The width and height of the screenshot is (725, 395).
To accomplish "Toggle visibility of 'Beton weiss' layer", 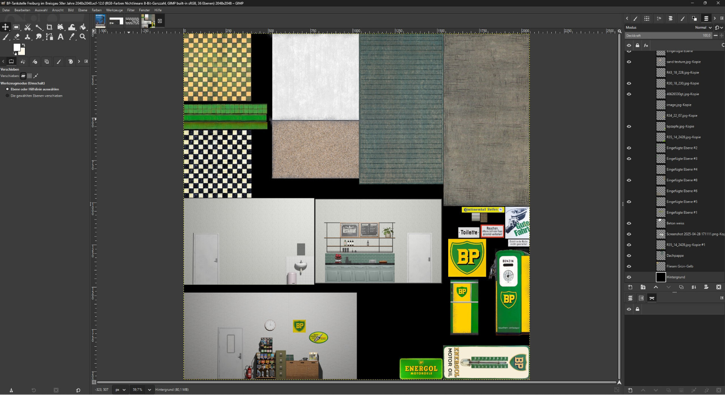I will (629, 224).
